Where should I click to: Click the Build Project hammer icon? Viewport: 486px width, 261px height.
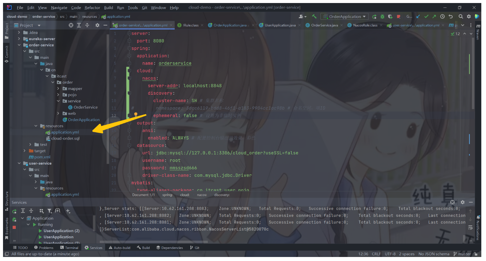point(314,16)
